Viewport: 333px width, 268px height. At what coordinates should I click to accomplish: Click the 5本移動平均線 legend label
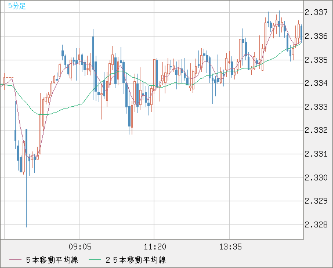click(52, 260)
